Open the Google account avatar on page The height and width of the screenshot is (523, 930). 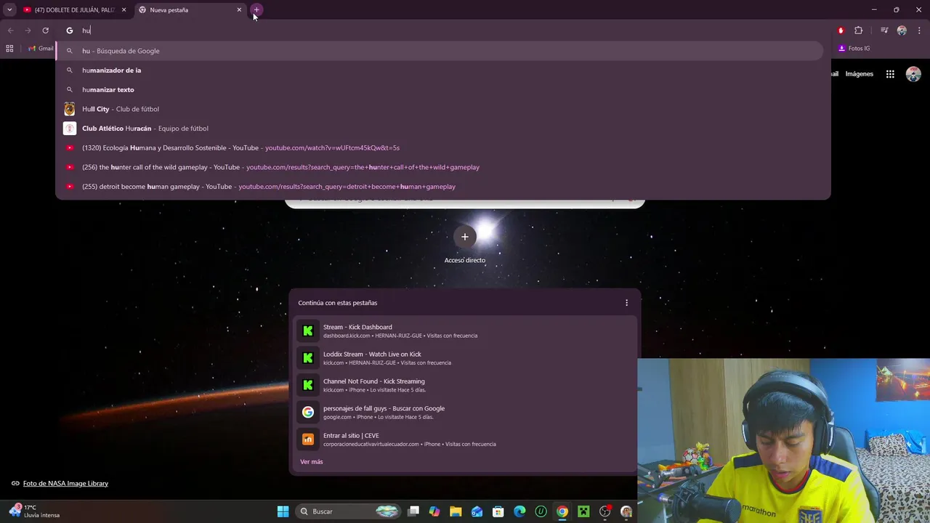tap(913, 74)
